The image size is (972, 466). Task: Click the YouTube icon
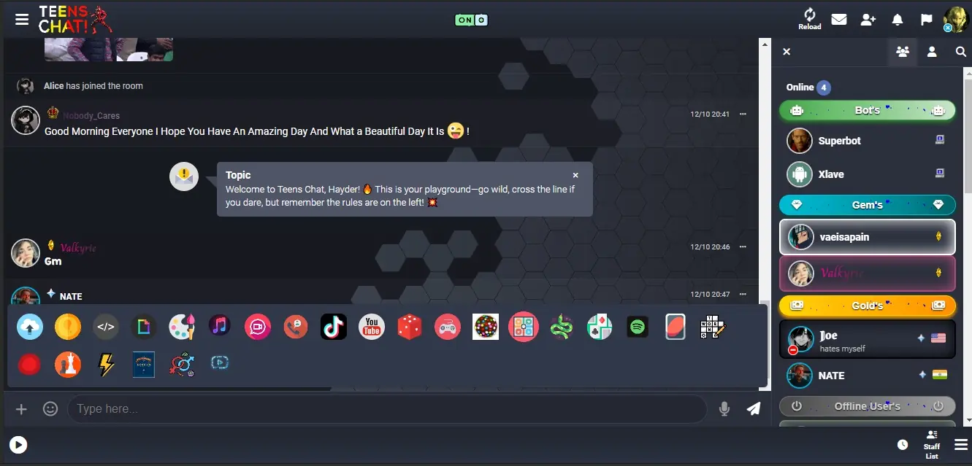[372, 327]
